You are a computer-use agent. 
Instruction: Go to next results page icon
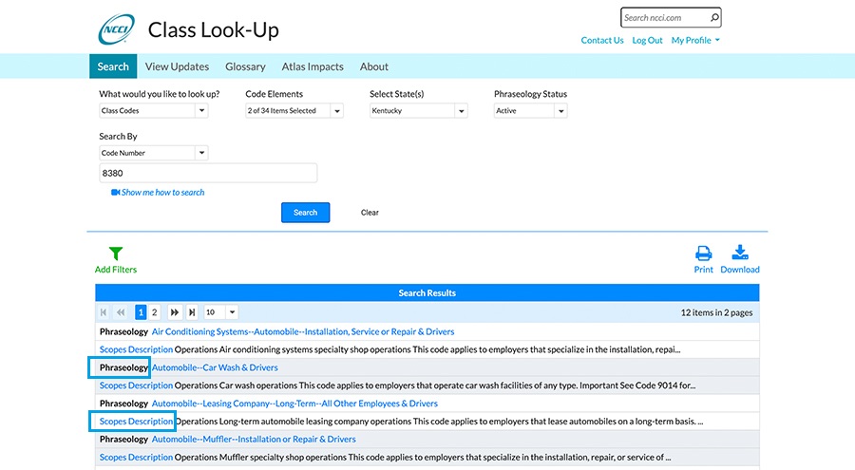pyautogui.click(x=175, y=312)
